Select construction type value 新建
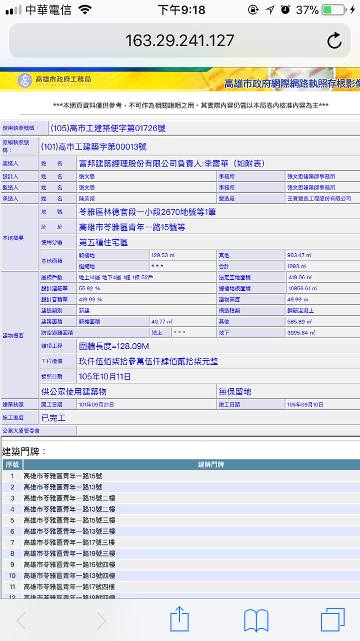Viewport: 360px width, 641px height. point(84,310)
